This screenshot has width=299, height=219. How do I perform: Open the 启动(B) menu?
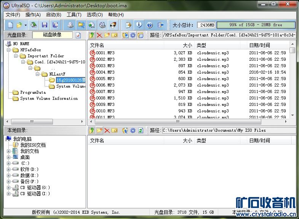click(x=54, y=15)
